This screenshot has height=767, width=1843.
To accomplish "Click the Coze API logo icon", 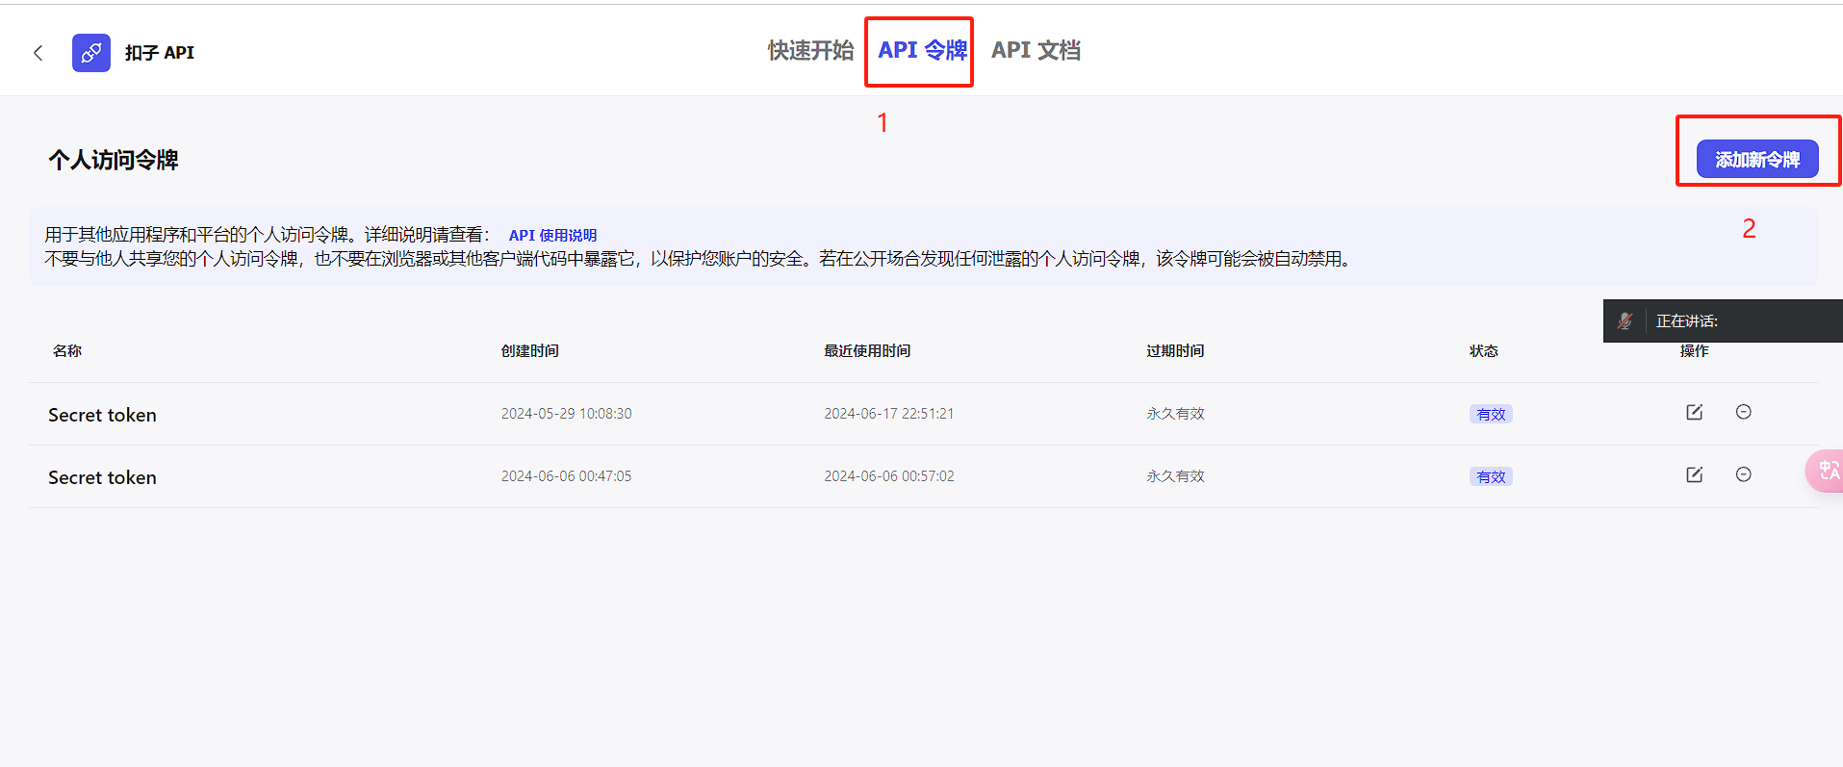I will (91, 53).
